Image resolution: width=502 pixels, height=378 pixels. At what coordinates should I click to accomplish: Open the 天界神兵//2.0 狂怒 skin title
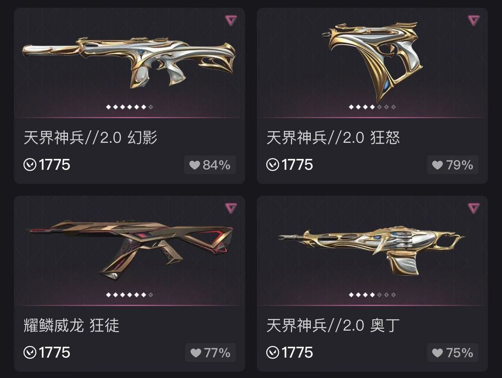point(333,138)
